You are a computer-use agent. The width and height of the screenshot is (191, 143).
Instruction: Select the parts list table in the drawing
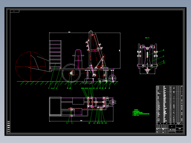[170, 105]
